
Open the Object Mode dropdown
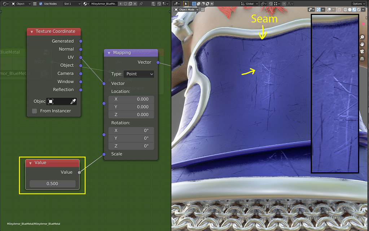(x=186, y=9)
